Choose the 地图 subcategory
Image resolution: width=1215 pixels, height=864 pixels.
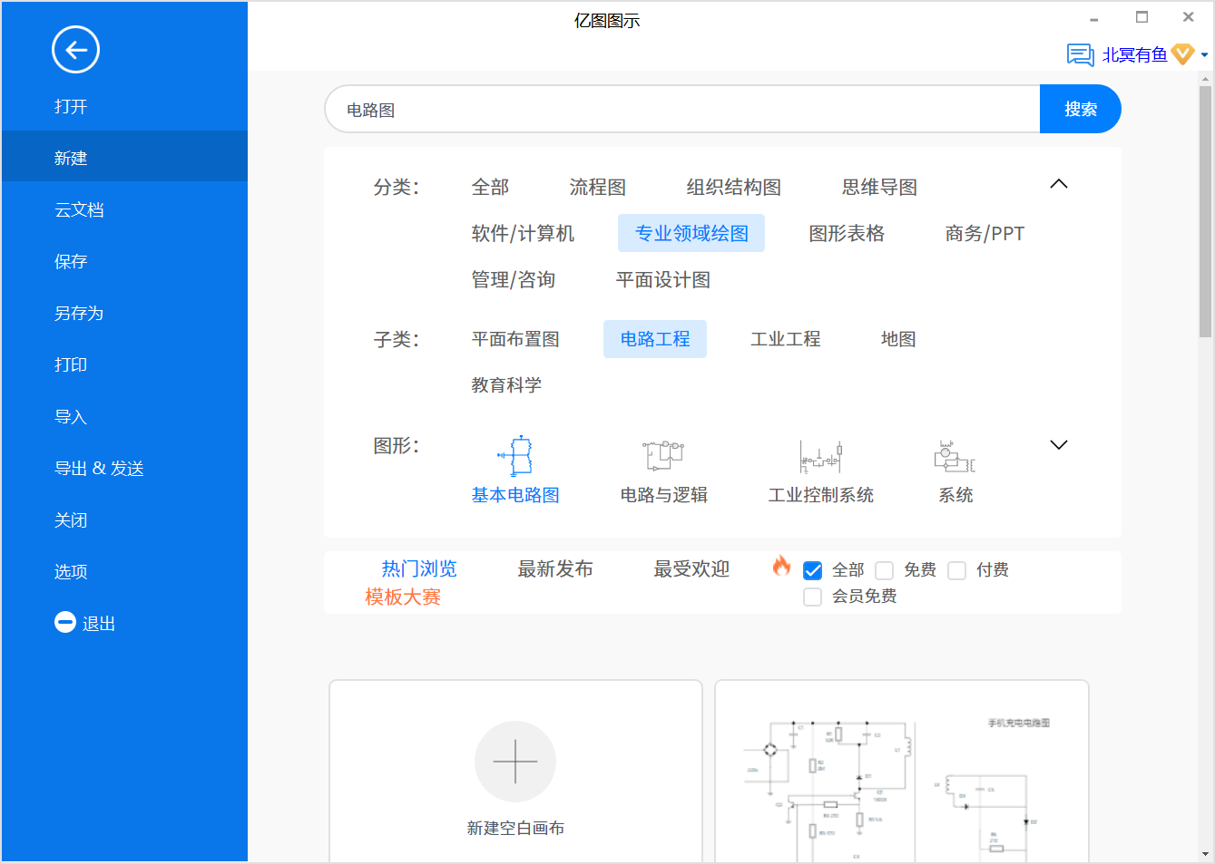[x=898, y=339]
